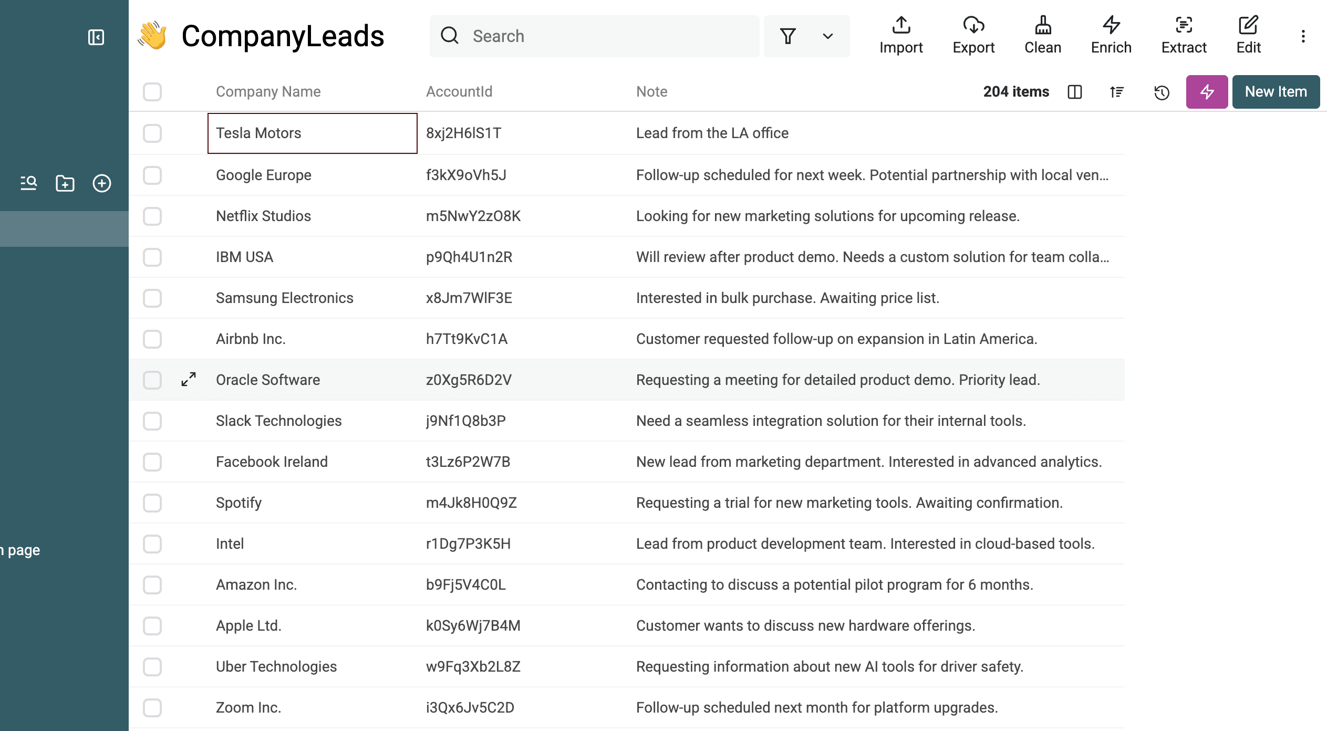Open search in the sidebar
Viewport: 1327px width, 731px height.
[28, 183]
